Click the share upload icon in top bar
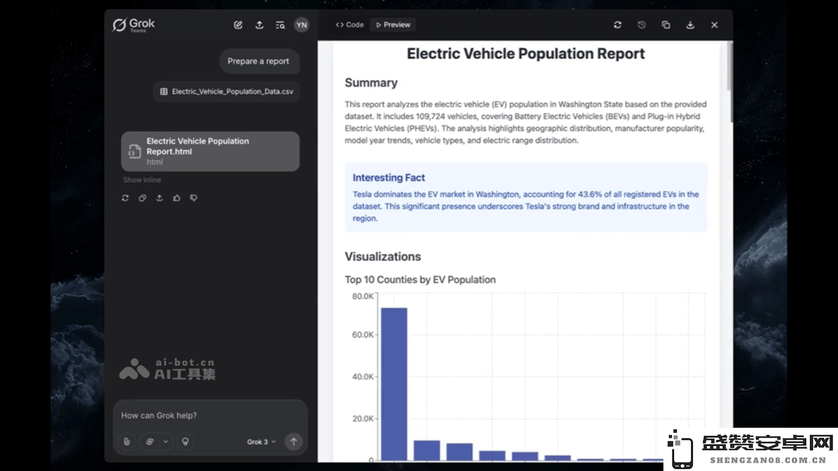838x471 pixels. pyautogui.click(x=259, y=25)
